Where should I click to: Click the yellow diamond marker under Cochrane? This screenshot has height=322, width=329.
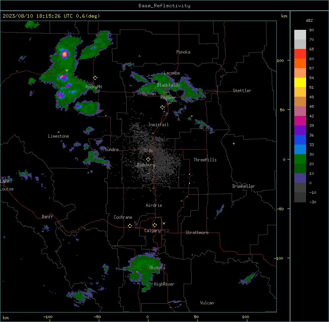point(130,226)
